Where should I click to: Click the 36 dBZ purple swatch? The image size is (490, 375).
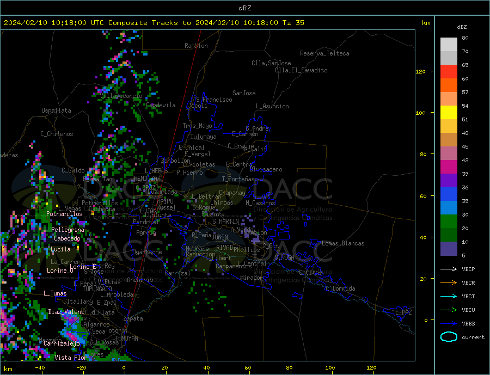449,181
